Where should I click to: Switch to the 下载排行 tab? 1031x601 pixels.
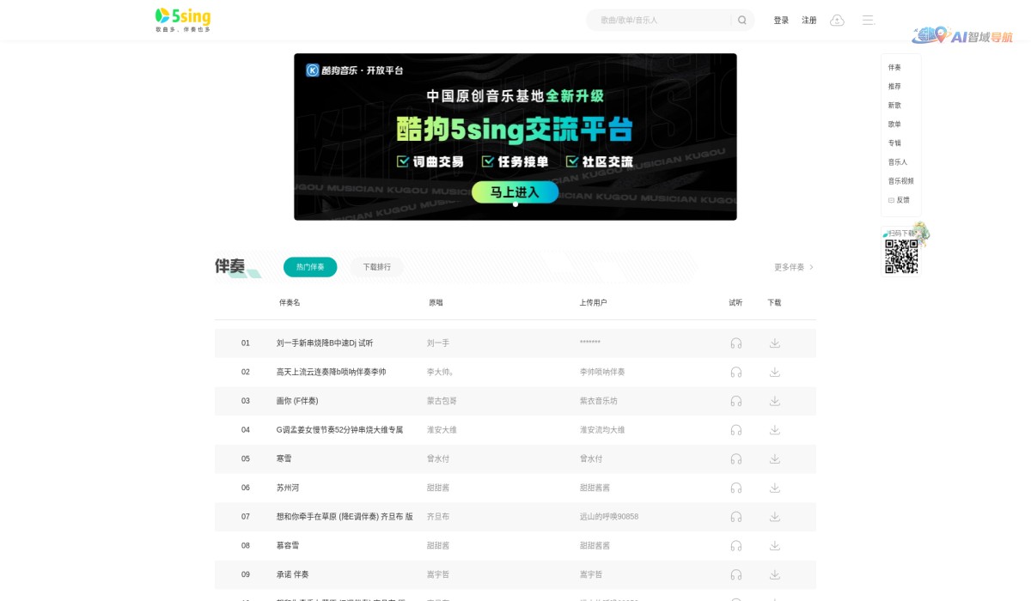pos(376,267)
